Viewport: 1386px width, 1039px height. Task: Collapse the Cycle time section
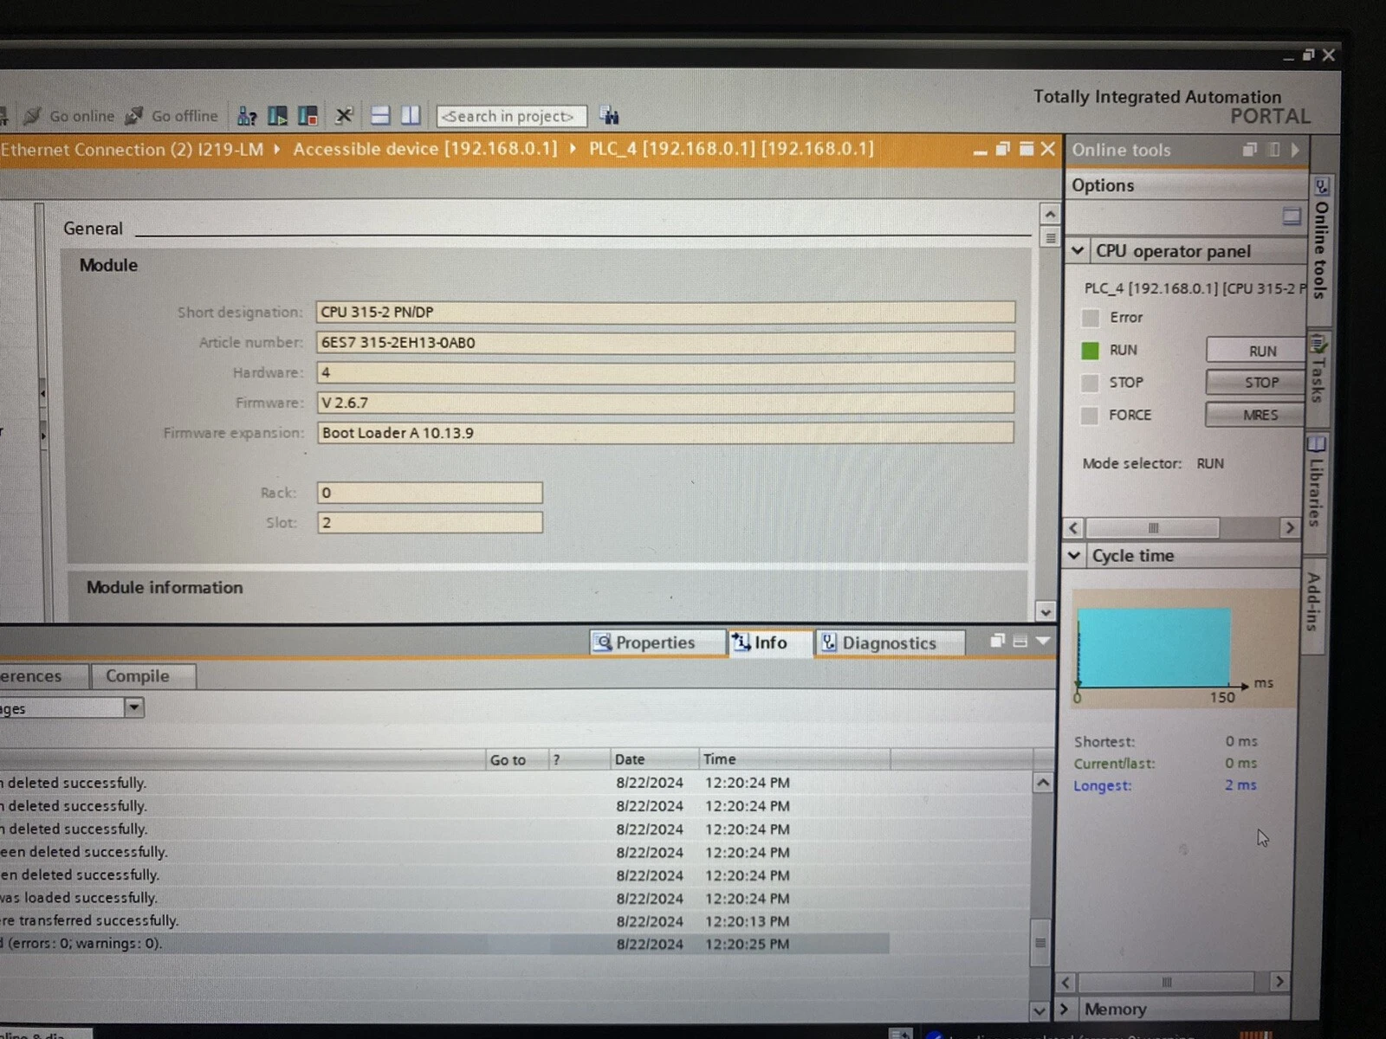(1074, 556)
